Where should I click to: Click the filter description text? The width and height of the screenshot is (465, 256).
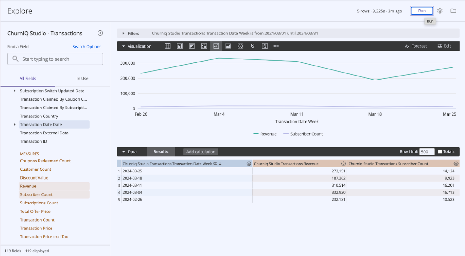(235, 33)
